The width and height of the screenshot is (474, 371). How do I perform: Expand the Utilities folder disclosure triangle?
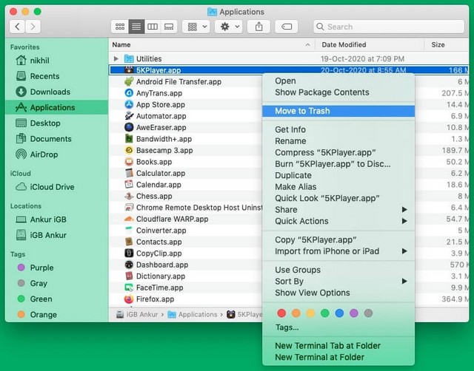tap(116, 59)
